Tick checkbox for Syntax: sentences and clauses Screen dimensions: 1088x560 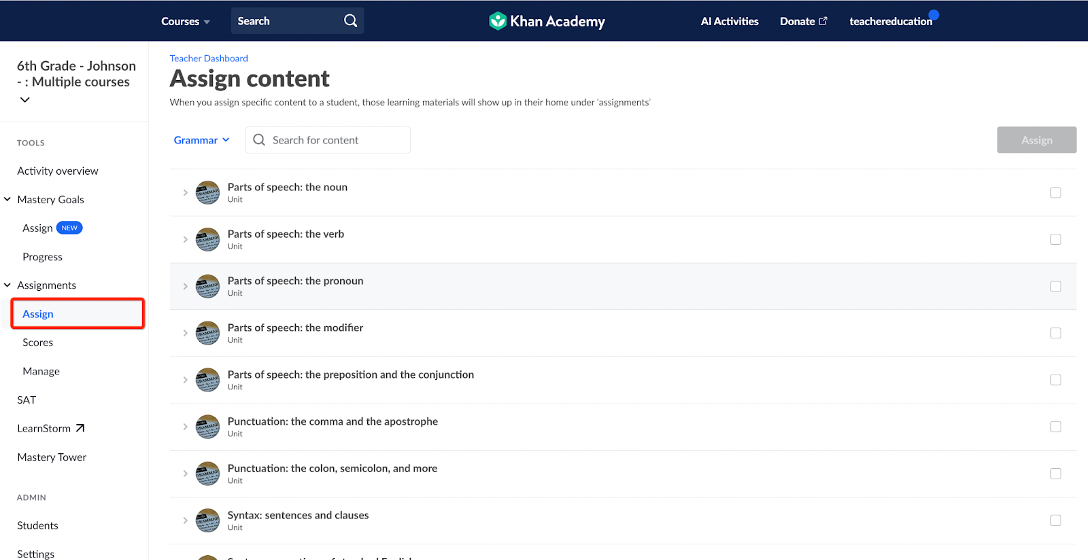[x=1055, y=521]
